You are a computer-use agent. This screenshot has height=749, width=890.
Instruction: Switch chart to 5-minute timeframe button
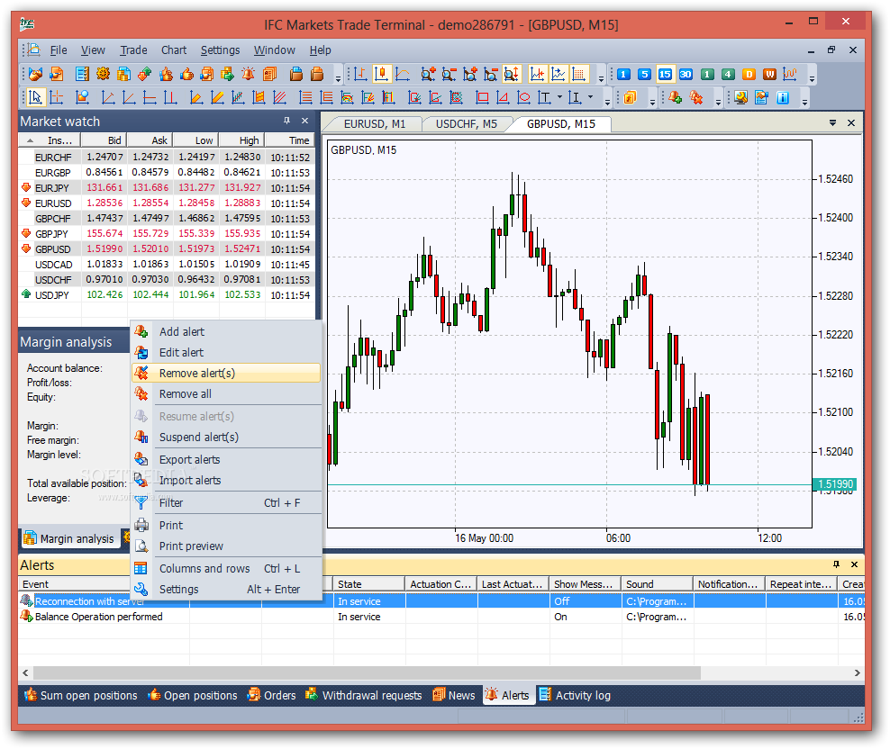644,75
